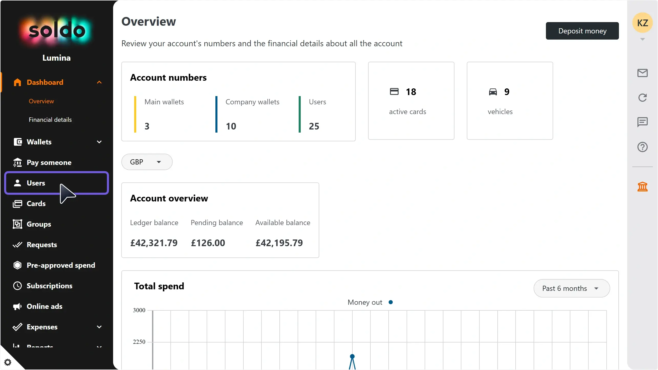The image size is (658, 370).
Task: Click the KZ user avatar
Action: [x=642, y=23]
